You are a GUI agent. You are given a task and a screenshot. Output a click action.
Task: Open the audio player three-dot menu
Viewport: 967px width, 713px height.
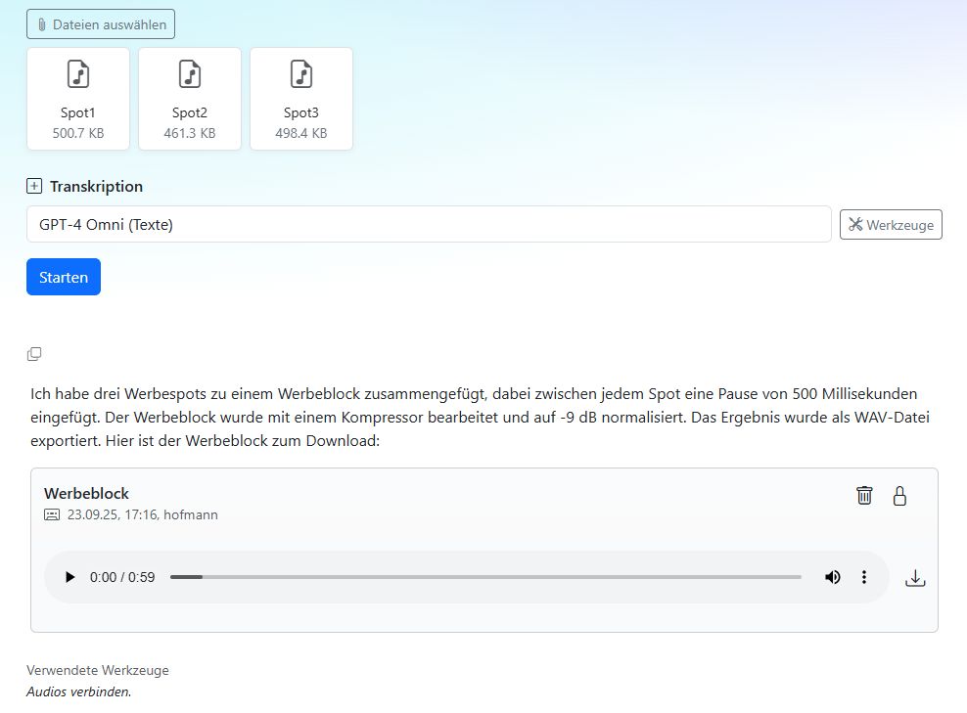click(864, 577)
